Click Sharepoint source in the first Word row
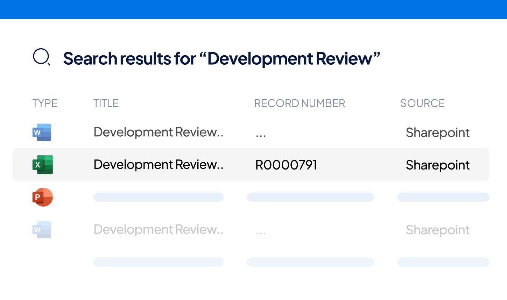 (x=438, y=133)
